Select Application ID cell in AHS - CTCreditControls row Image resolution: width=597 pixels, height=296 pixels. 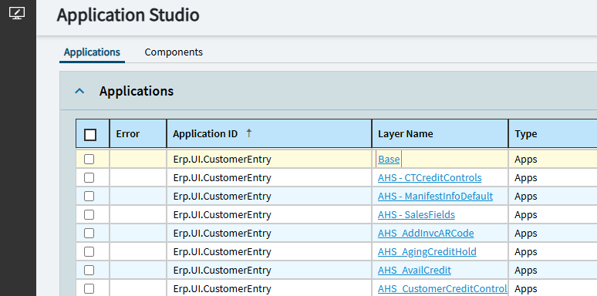coord(269,177)
